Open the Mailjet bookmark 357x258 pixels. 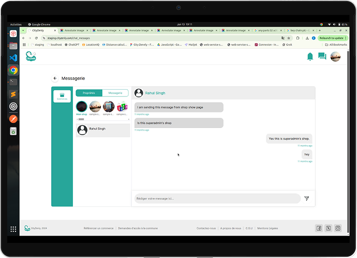coord(191,44)
